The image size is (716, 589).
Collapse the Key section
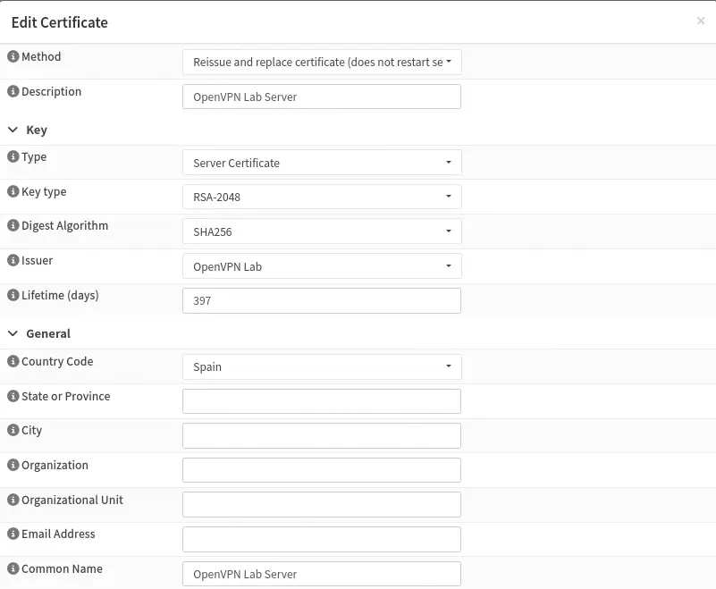click(13, 130)
